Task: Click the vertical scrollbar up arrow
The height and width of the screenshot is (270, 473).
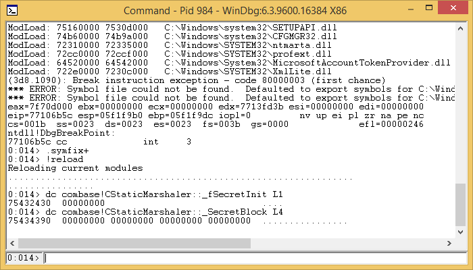Action: click(460, 27)
